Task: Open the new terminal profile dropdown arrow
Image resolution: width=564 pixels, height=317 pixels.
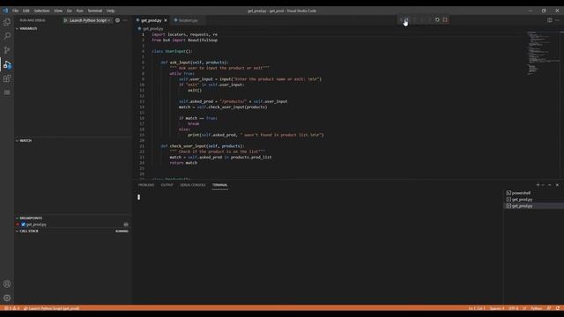Action: click(x=543, y=185)
